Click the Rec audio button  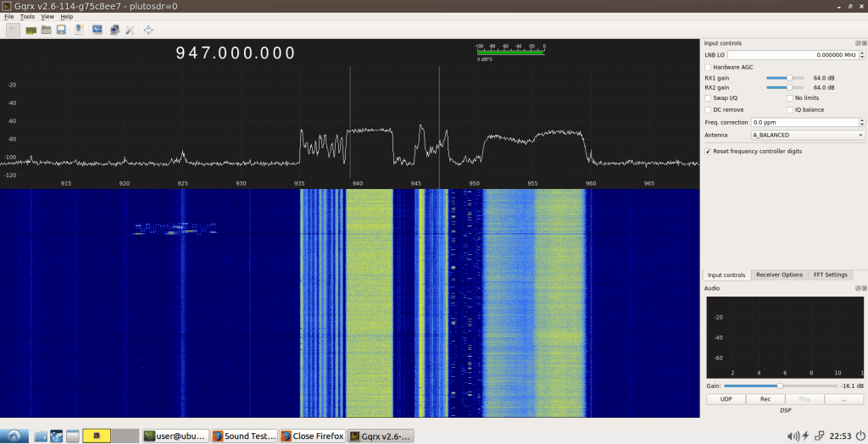point(765,398)
